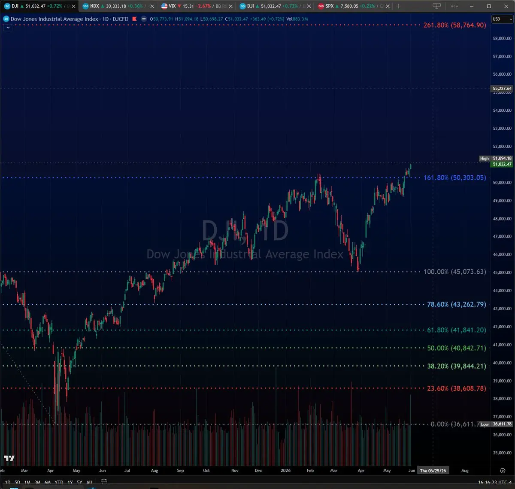Select the All time range
515x489 pixels.
[89, 483]
